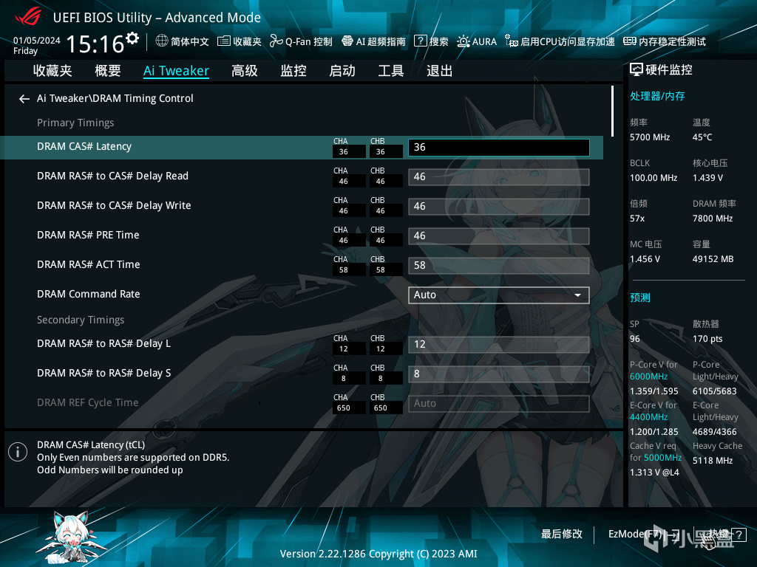
Task: Select the Ai Tweaker tab
Action: point(176,71)
